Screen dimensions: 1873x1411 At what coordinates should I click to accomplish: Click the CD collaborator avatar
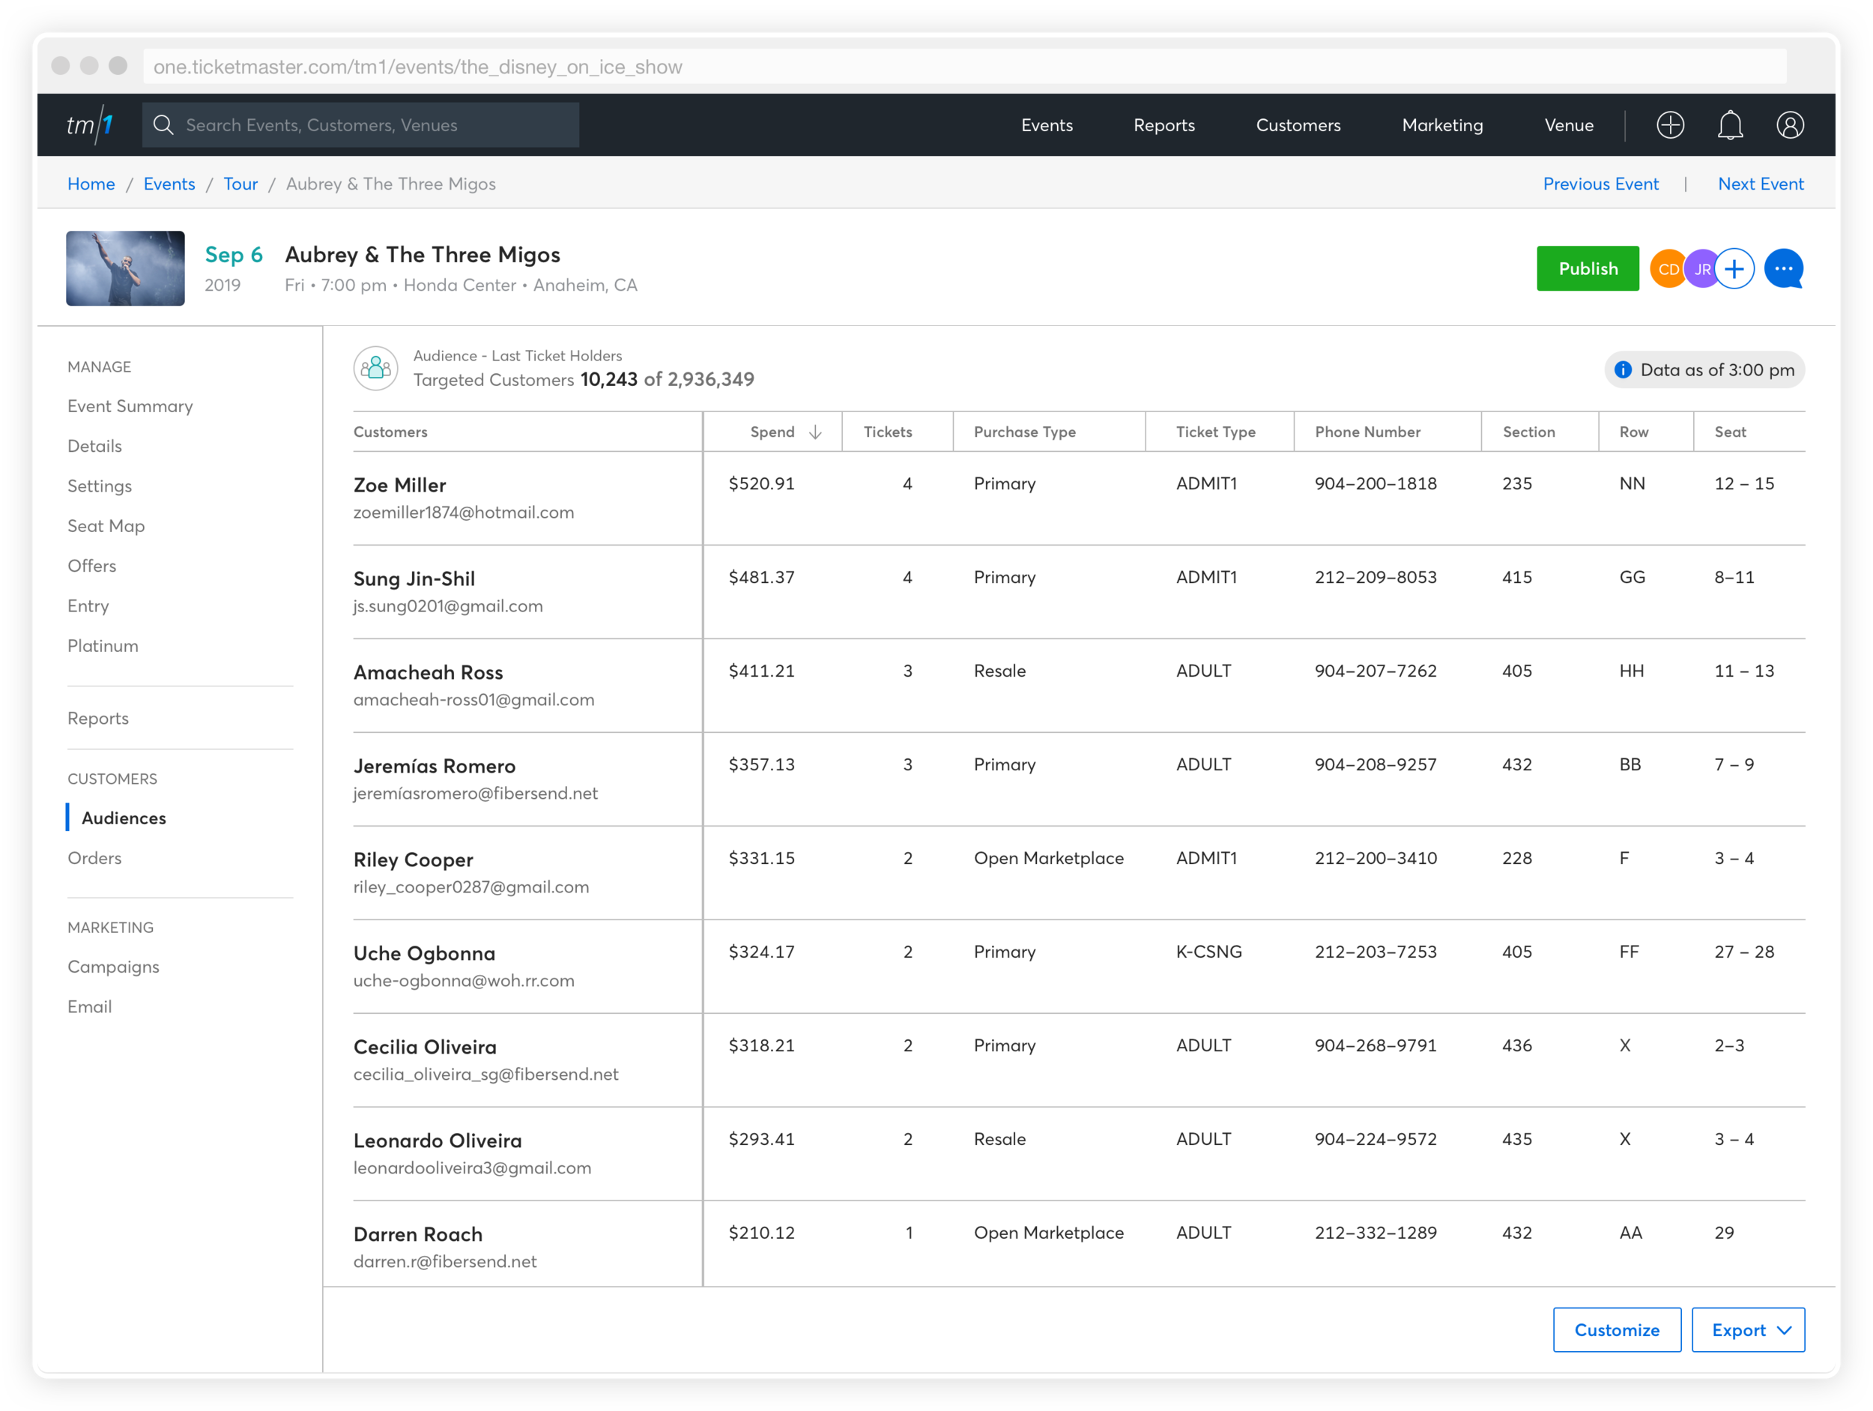[1666, 269]
